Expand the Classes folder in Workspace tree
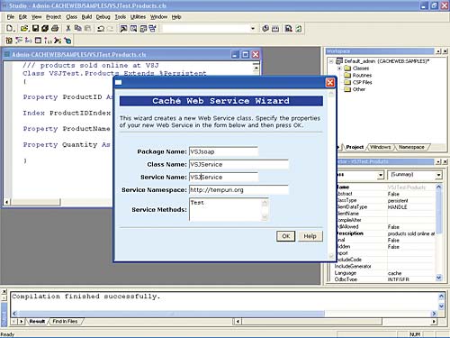The height and width of the screenshot is (338, 450). (339, 69)
